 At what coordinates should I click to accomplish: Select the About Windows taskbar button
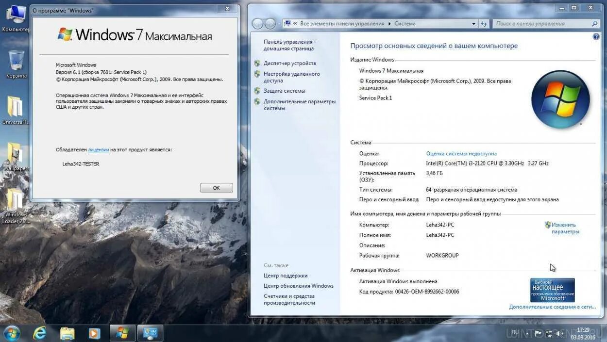(x=122, y=333)
